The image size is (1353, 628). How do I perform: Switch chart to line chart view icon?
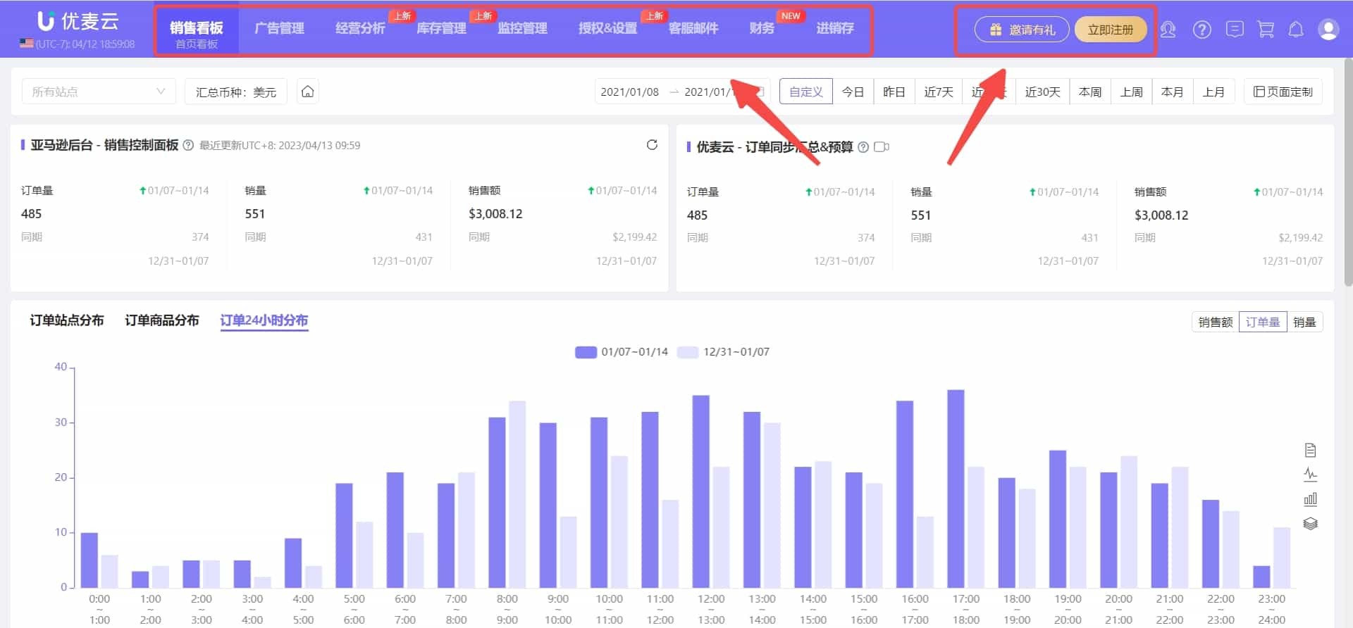tap(1310, 475)
